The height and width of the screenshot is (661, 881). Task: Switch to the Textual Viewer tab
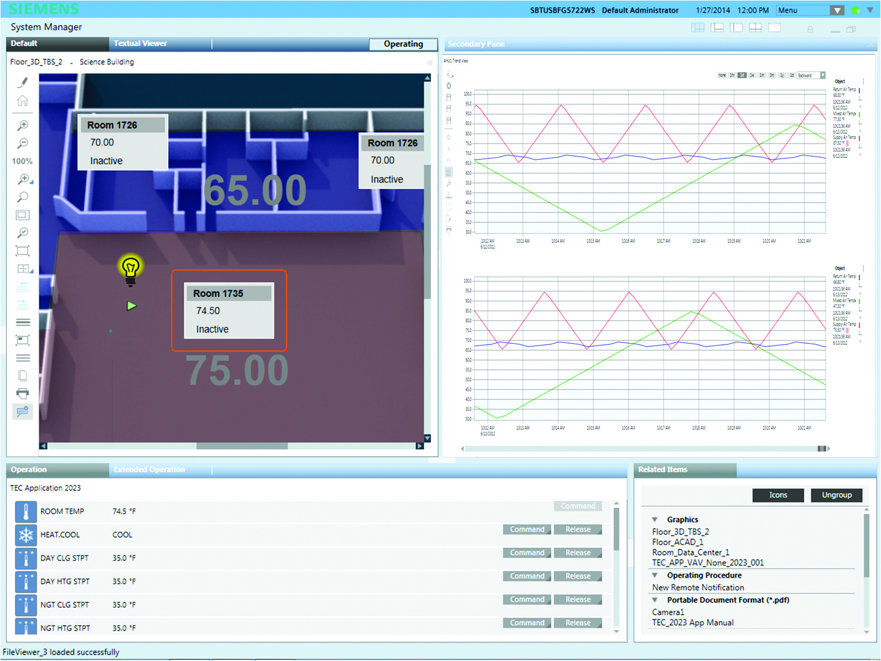[140, 43]
